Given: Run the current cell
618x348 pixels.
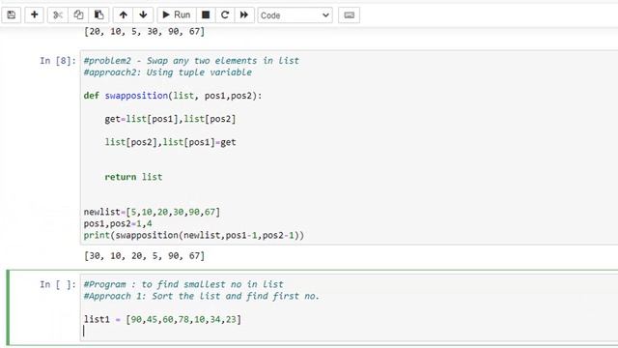Looking at the screenshot, I should [x=177, y=15].
